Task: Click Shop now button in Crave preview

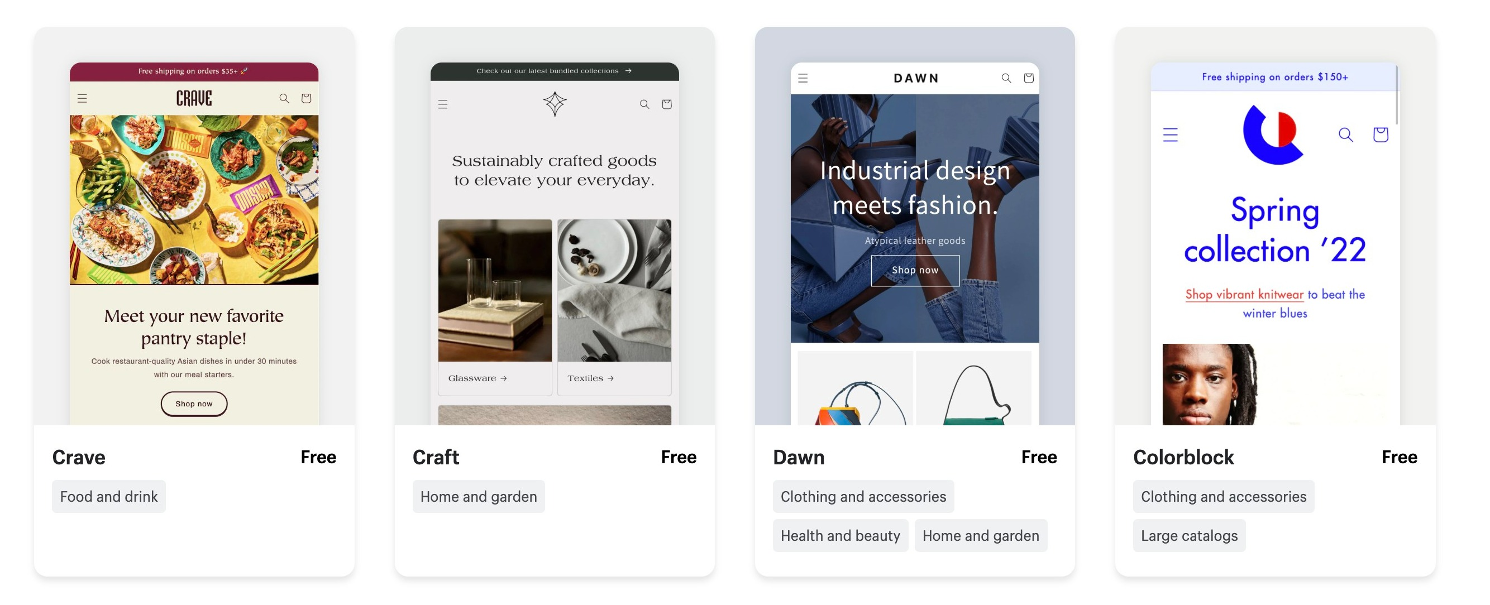Action: pyautogui.click(x=194, y=404)
